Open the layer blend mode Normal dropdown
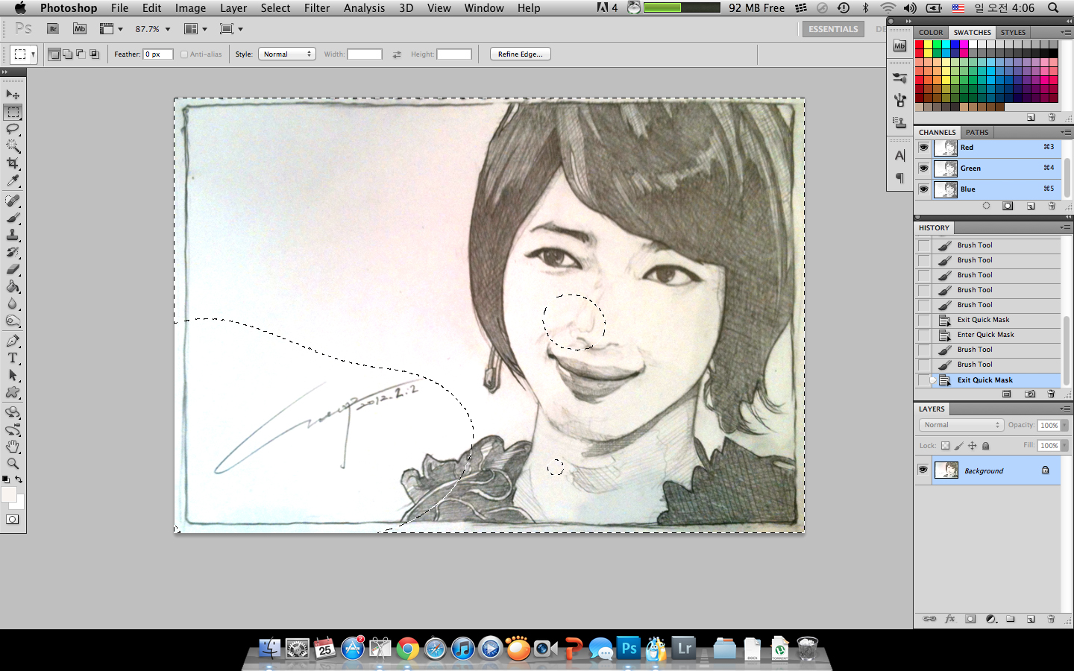 (x=961, y=425)
